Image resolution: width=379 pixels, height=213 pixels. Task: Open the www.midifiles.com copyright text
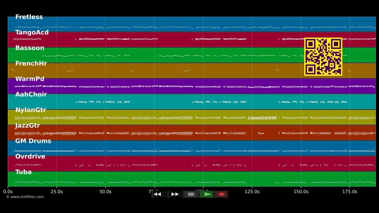25,197
